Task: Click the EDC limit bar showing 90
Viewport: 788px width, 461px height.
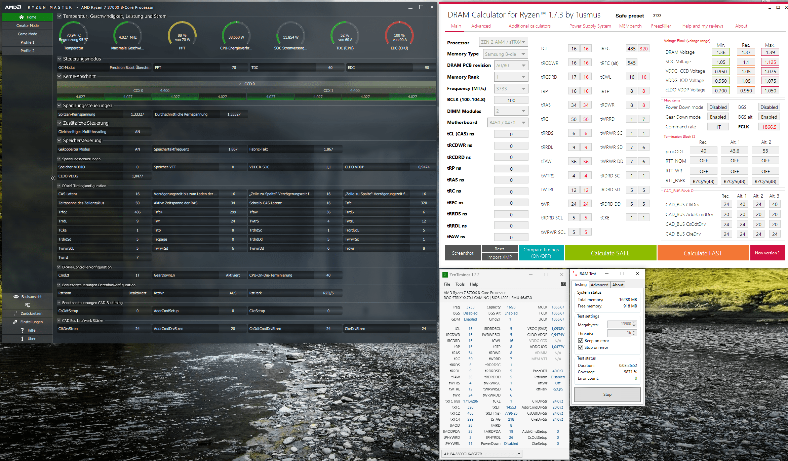Action: coord(391,68)
